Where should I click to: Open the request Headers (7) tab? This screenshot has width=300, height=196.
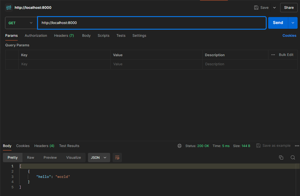tap(64, 36)
